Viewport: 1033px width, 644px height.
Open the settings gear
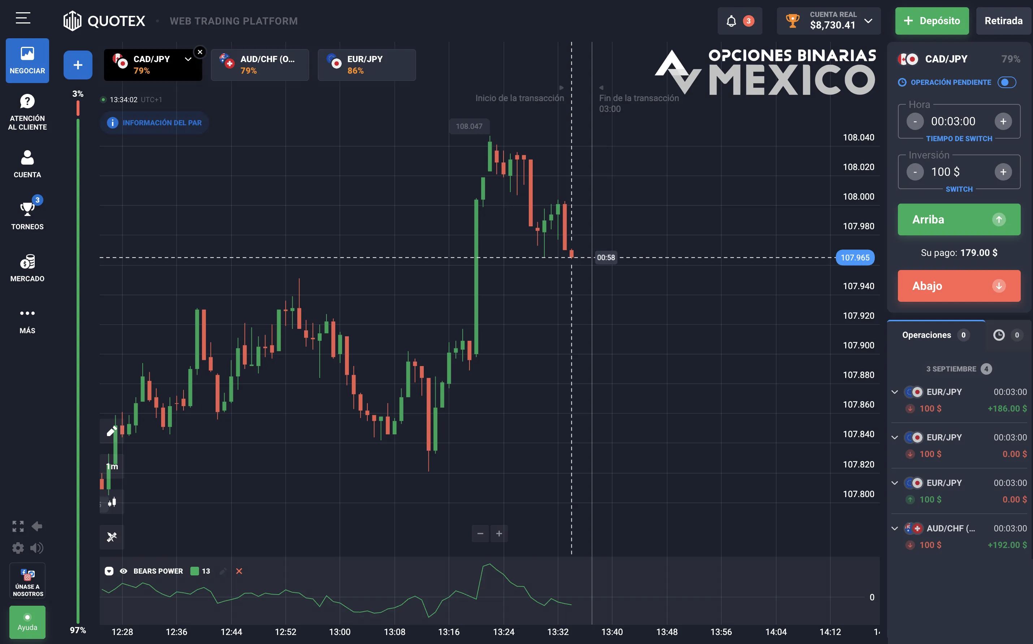click(18, 548)
